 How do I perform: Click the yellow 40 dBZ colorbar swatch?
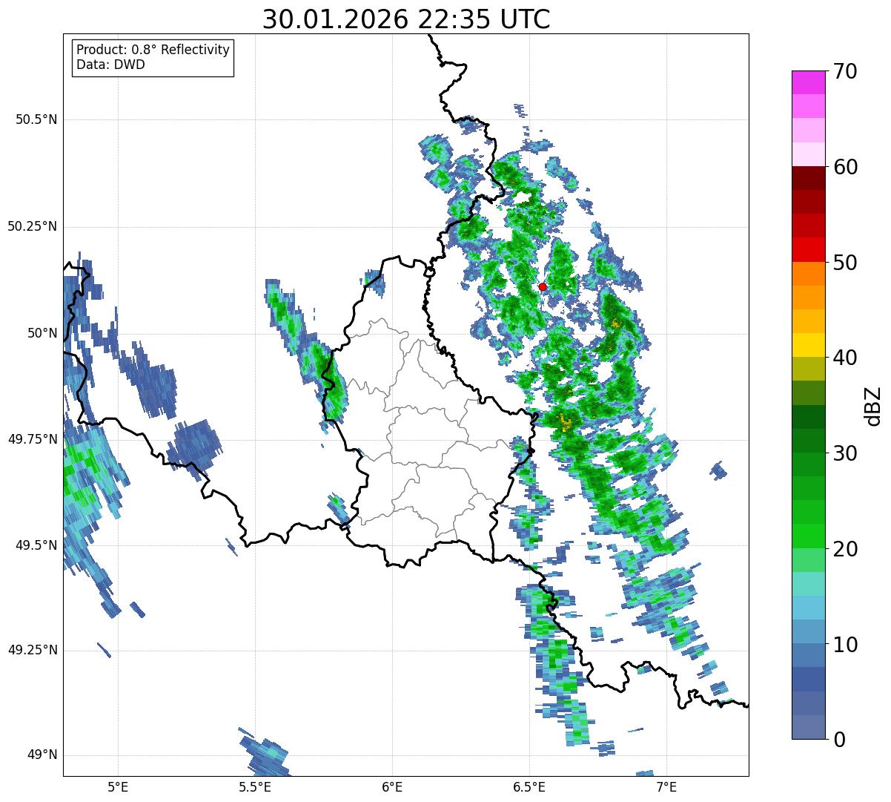(x=808, y=346)
